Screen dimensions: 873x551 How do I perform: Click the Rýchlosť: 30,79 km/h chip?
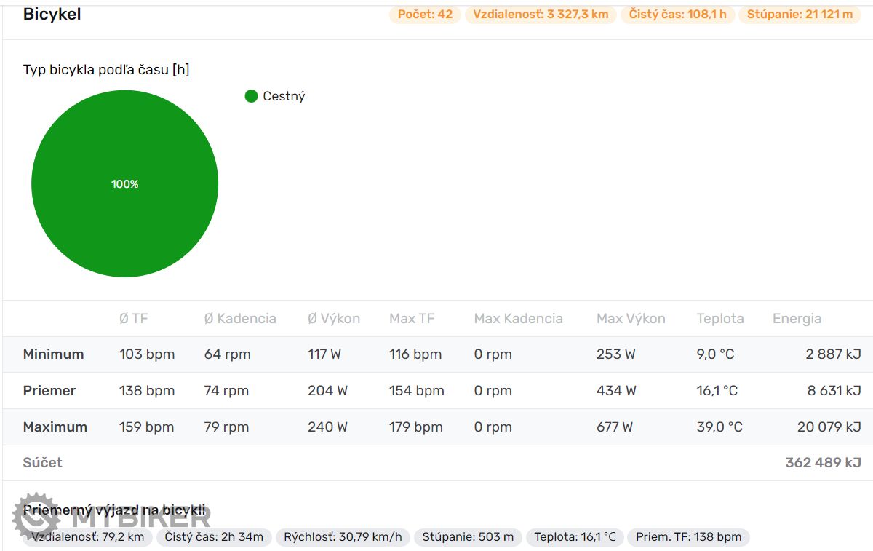coord(343,537)
